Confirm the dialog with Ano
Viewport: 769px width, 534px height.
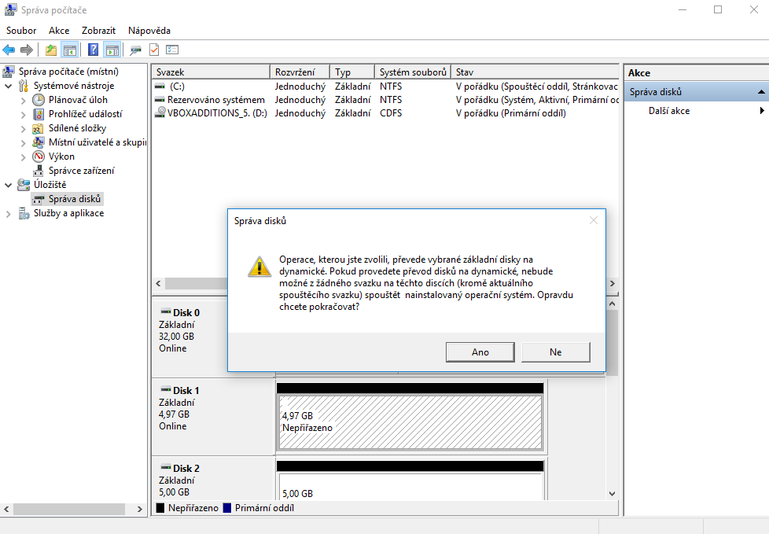[x=480, y=352]
